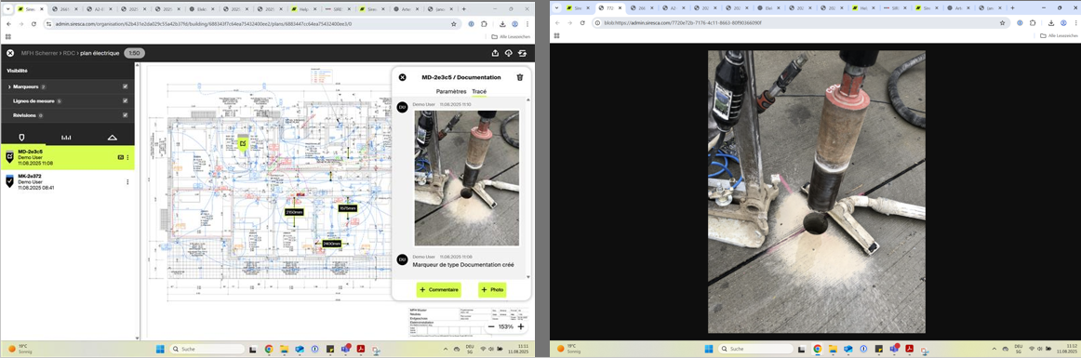Click the 1575mm measurement label
1081x358 pixels.
point(348,208)
